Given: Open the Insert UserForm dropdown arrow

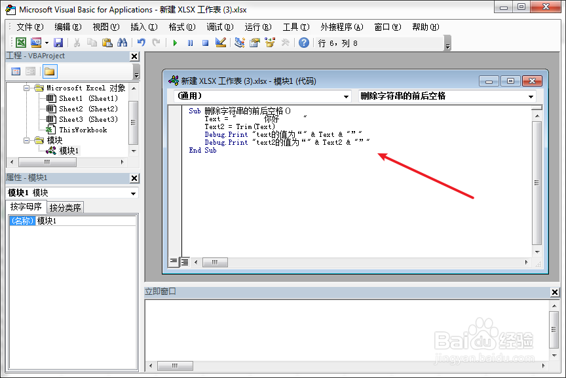Looking at the screenshot, I should (x=47, y=43).
